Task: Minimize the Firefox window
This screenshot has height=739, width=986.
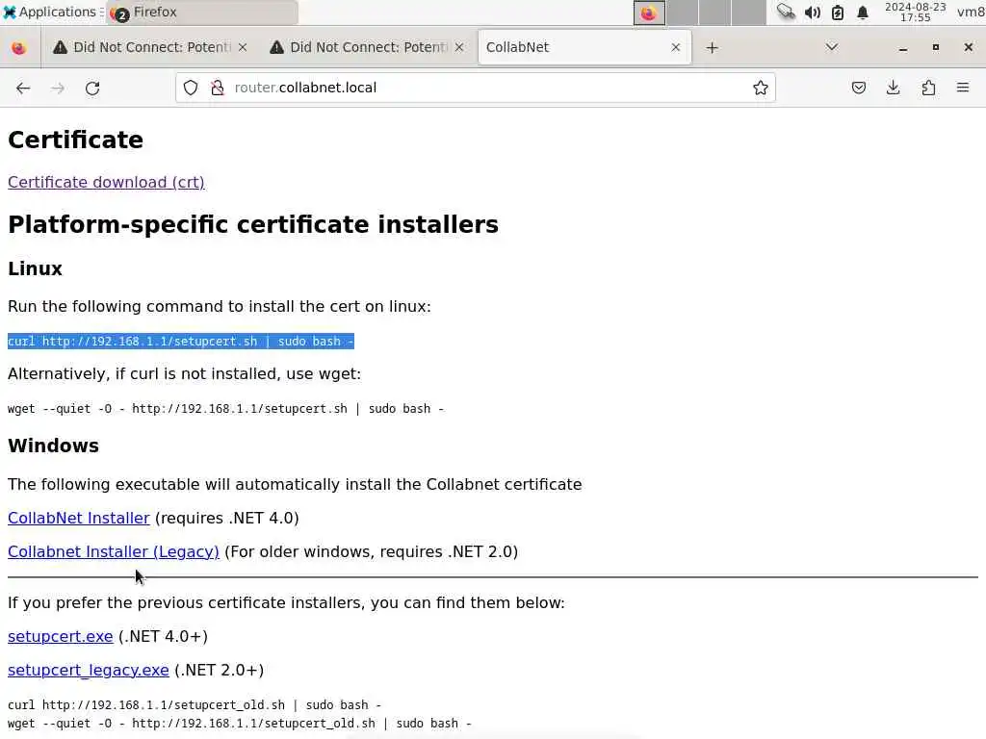Action: tap(903, 48)
